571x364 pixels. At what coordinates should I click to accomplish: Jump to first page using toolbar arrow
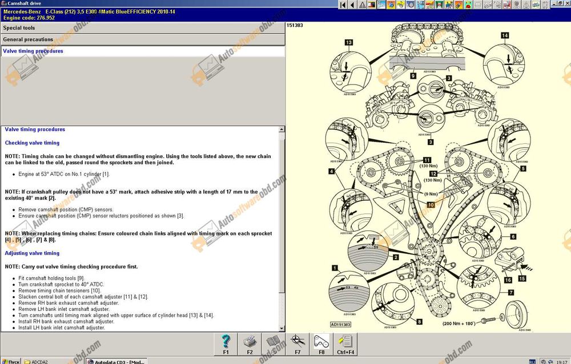343,5
